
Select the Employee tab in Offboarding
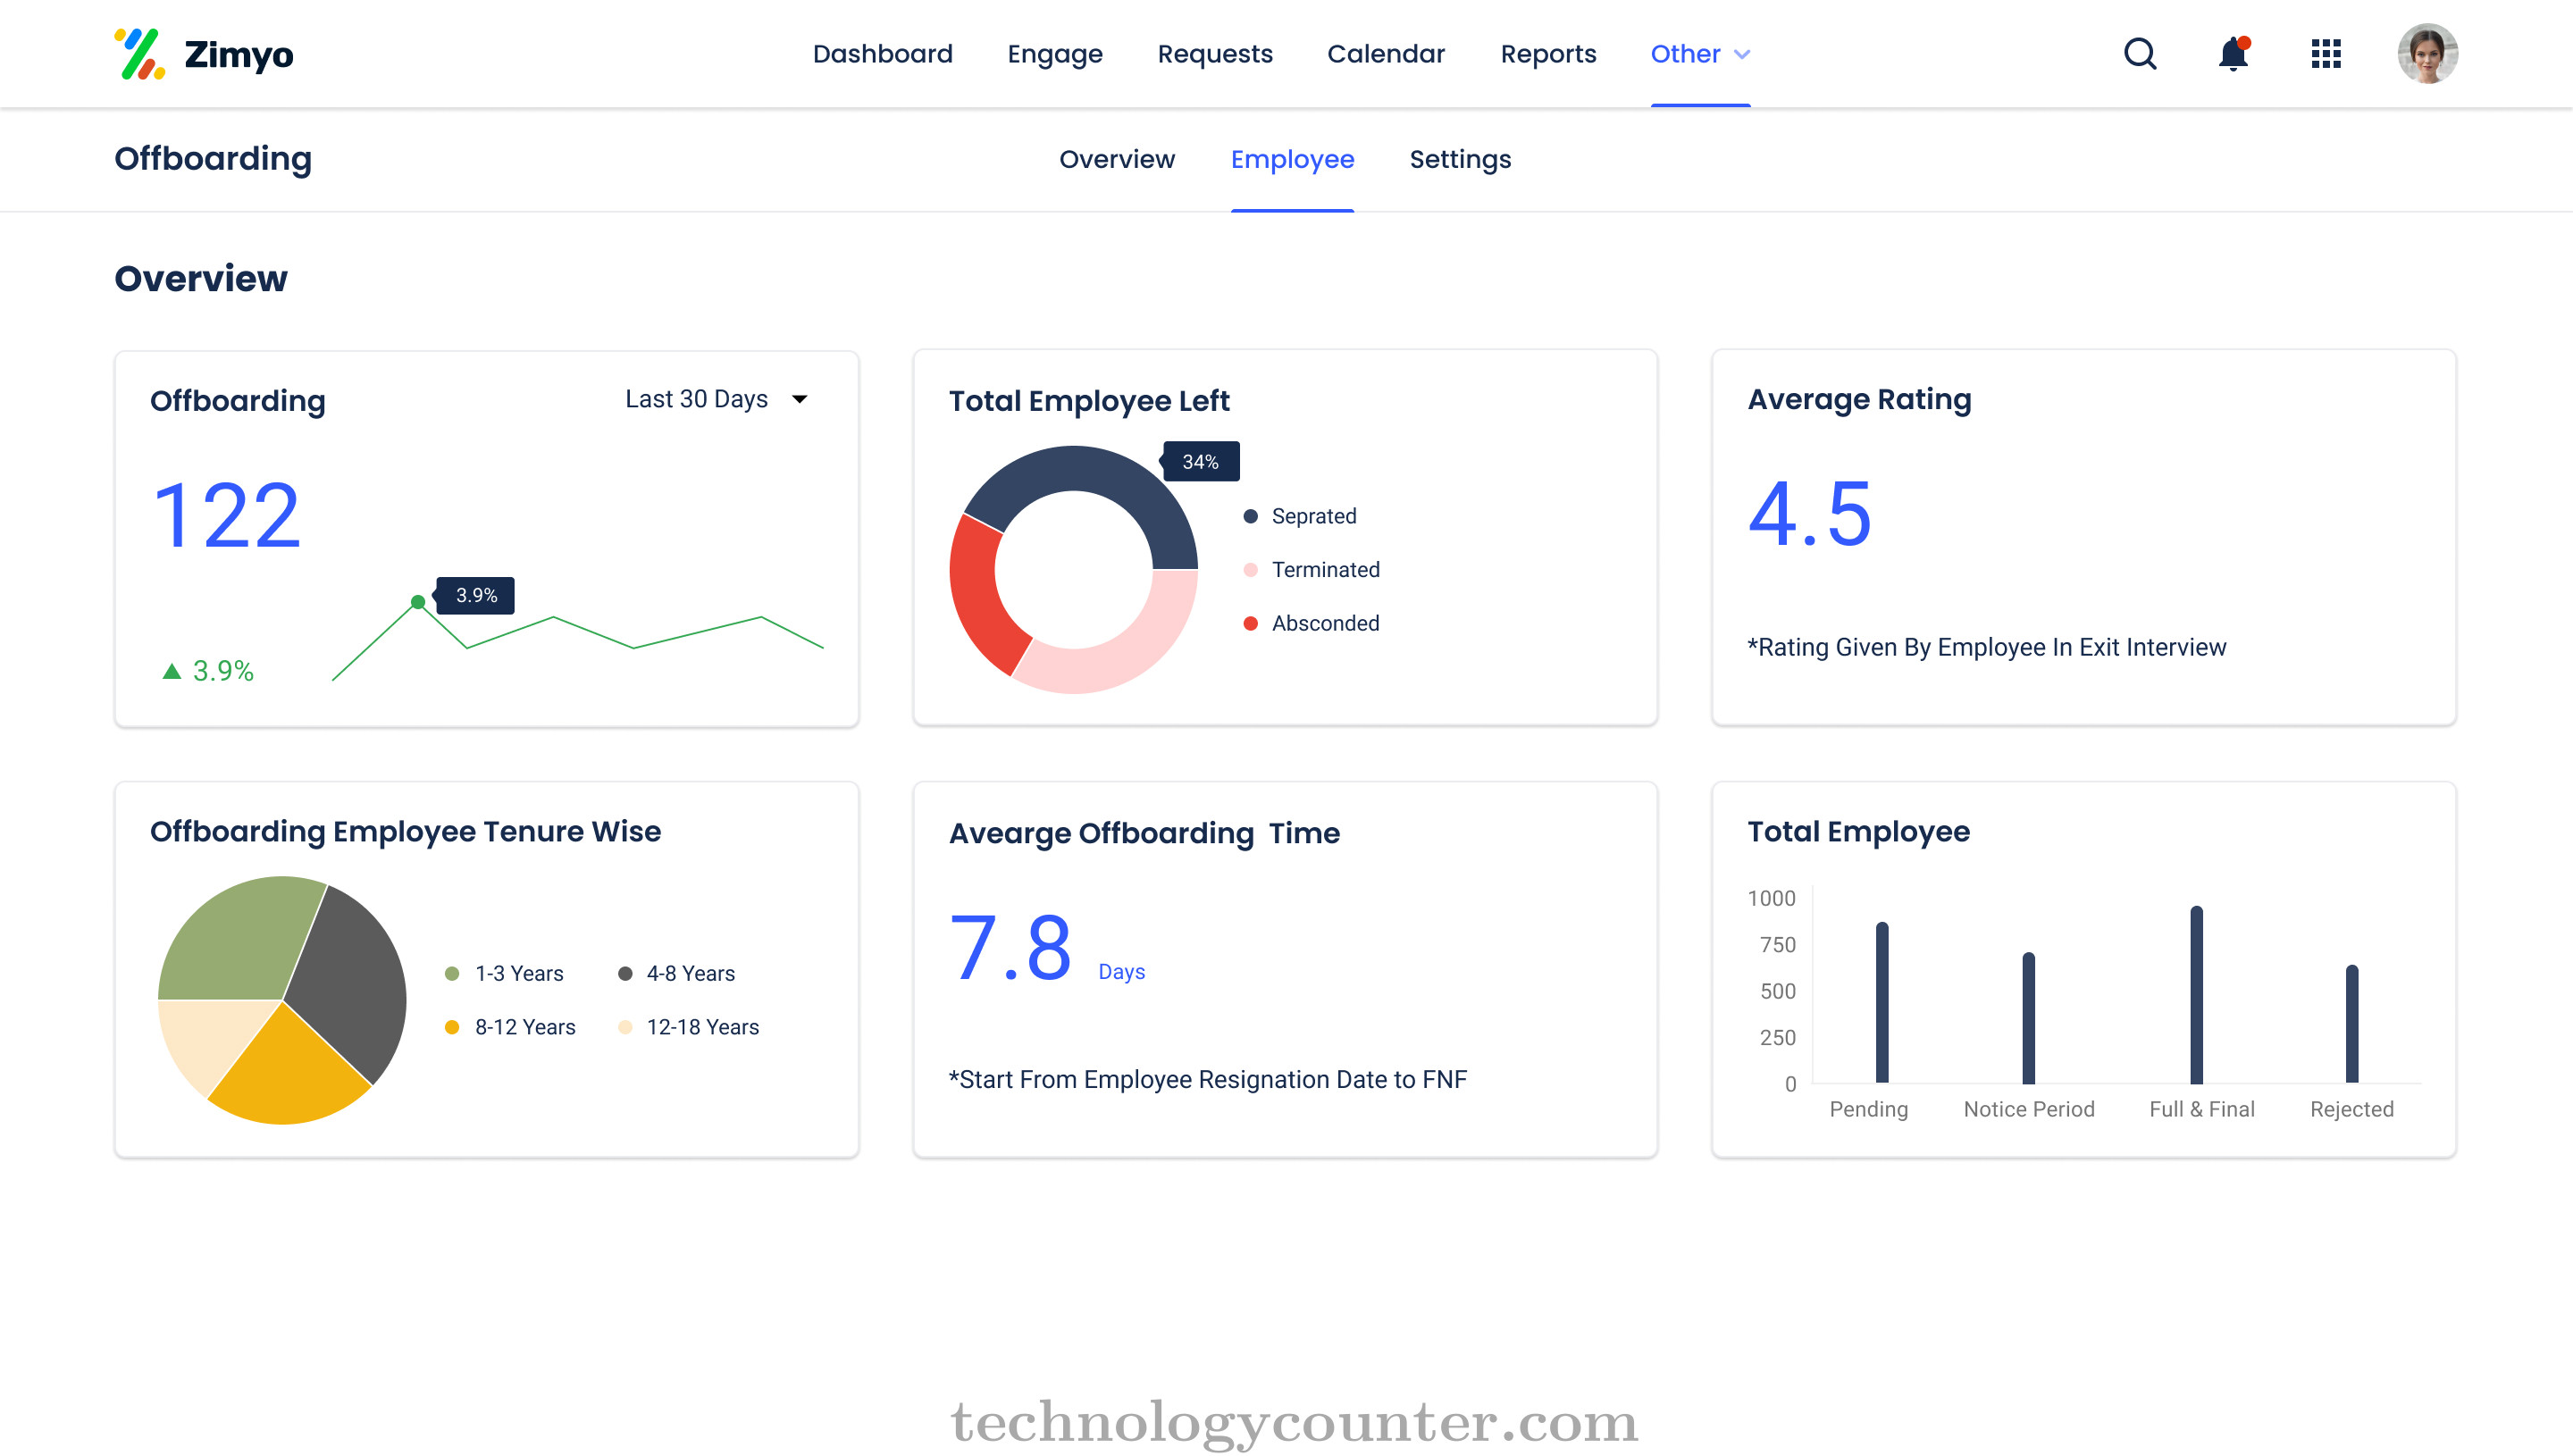(x=1292, y=159)
